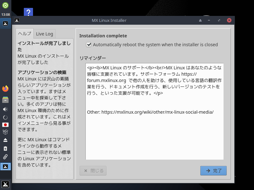Click the 閉じる button
This screenshot has height=190, width=254.
click(x=93, y=171)
